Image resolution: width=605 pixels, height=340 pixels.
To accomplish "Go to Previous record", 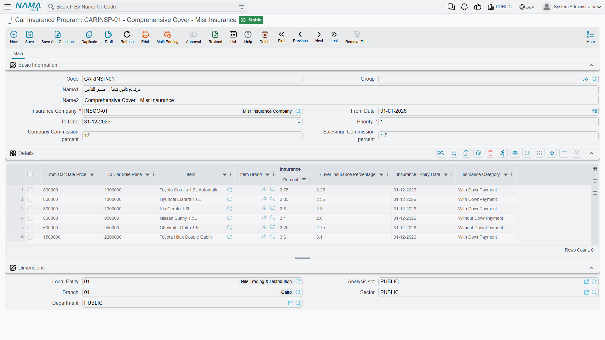I will tap(300, 37).
